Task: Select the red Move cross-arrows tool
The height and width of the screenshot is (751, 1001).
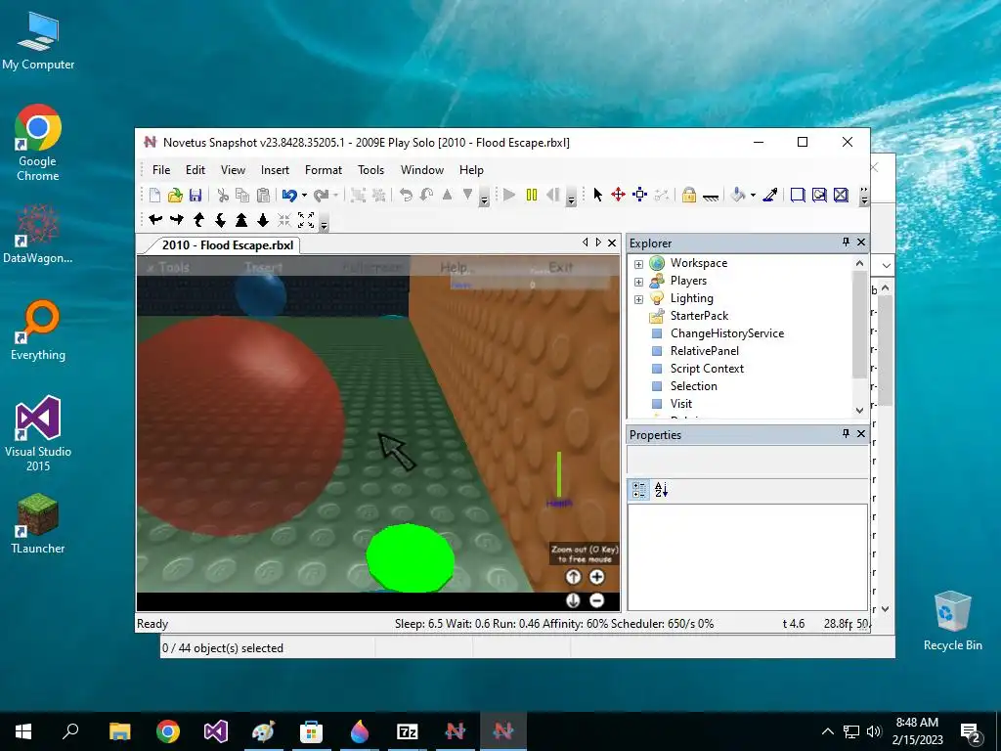Action: pos(618,195)
